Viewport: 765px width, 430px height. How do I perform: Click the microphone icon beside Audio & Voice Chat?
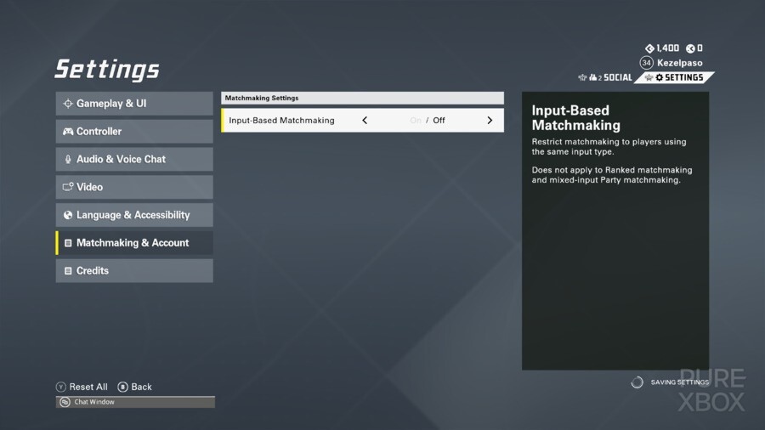point(68,160)
